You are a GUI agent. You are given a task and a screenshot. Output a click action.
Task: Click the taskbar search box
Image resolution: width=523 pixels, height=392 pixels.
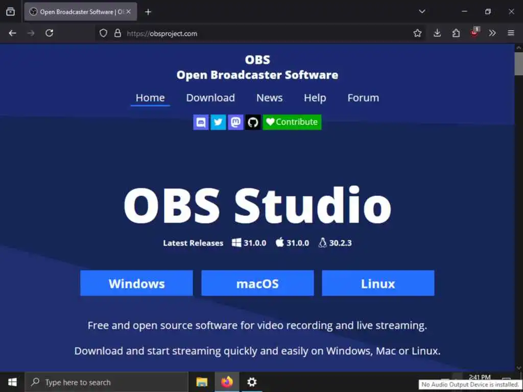click(x=106, y=382)
